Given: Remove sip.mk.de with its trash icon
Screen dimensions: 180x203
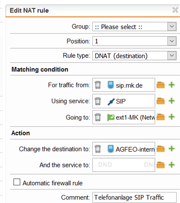Looking at the screenshot, I should point(98,85).
